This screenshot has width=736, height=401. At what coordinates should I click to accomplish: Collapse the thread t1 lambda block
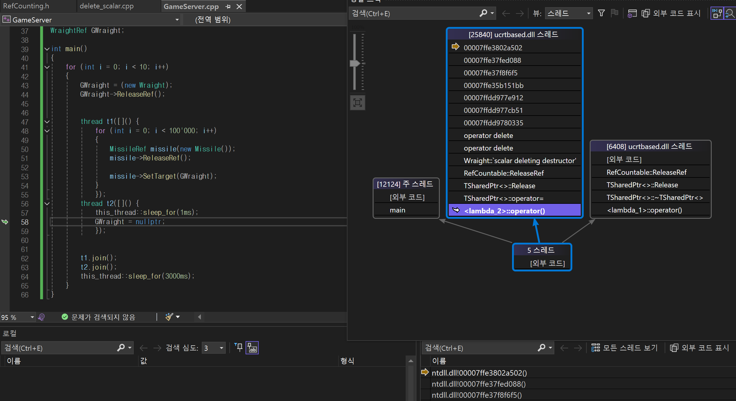[47, 121]
